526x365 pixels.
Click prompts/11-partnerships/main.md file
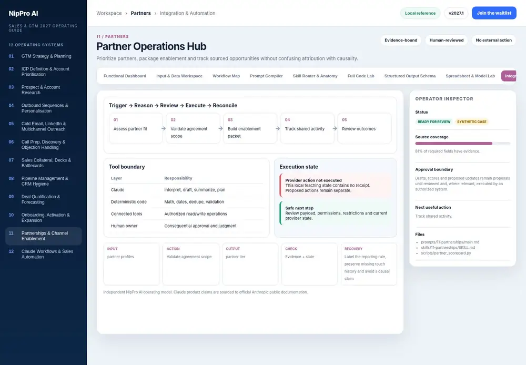tap(450, 242)
